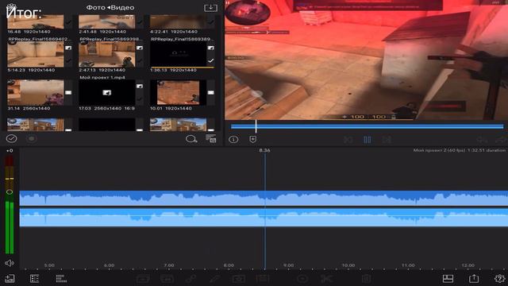Change the layout with the panels icon
Screen dimensions: 508x286
pos(448,279)
